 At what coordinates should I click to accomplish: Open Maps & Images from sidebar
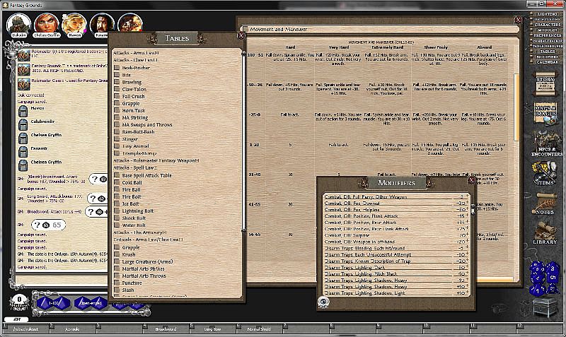(x=546, y=111)
